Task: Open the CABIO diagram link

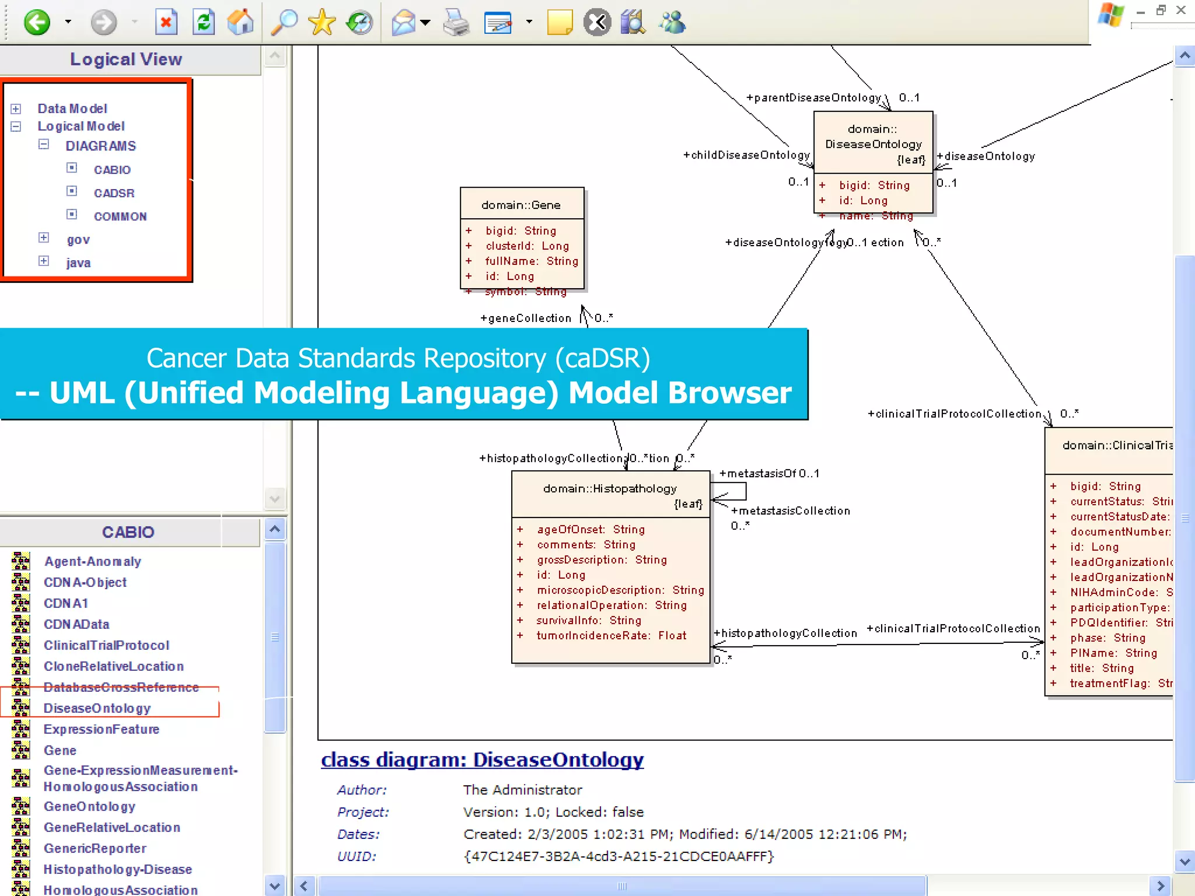Action: click(112, 170)
